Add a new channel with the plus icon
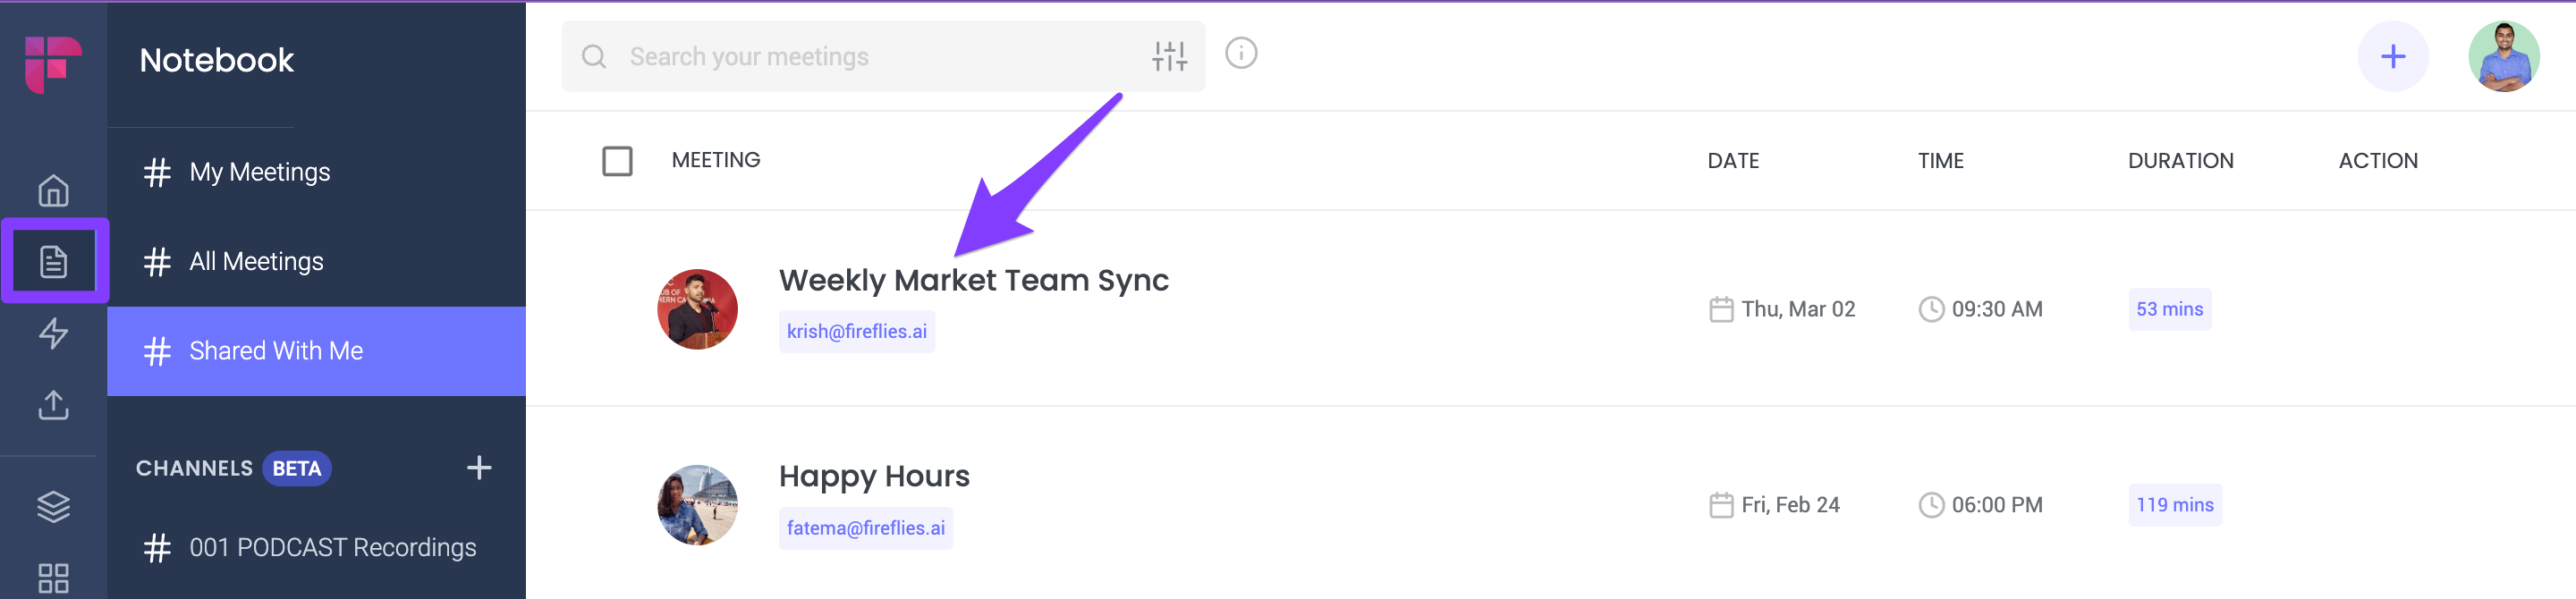2576x599 pixels. tap(479, 468)
